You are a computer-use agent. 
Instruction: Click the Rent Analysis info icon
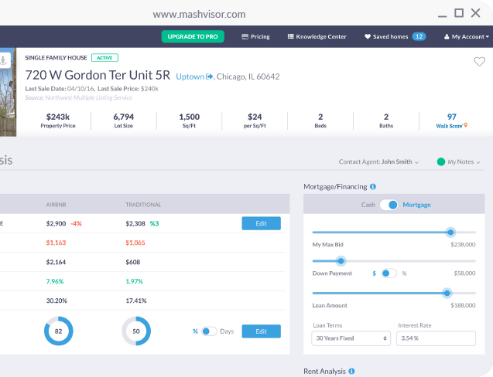(x=351, y=371)
